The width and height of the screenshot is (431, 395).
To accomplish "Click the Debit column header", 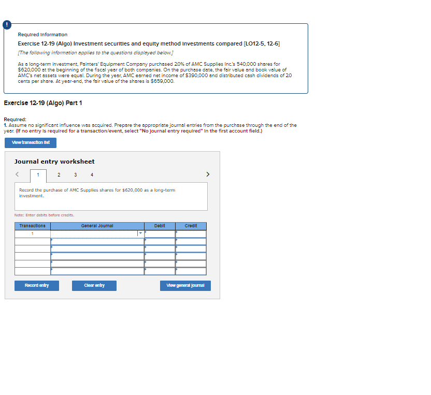I will pos(160,226).
